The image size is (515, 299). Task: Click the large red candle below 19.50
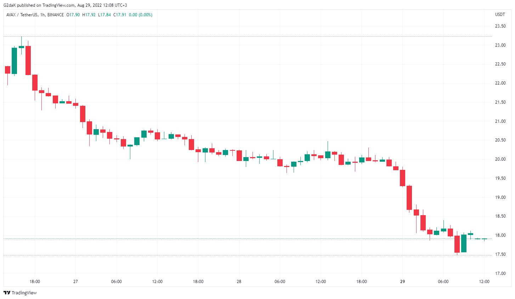point(409,198)
